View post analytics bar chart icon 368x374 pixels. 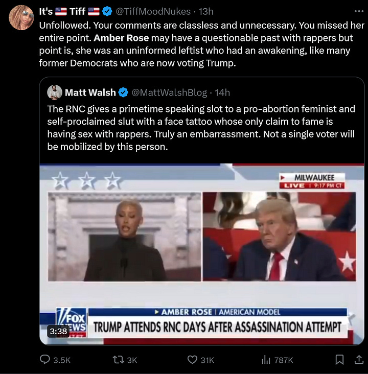point(266,360)
